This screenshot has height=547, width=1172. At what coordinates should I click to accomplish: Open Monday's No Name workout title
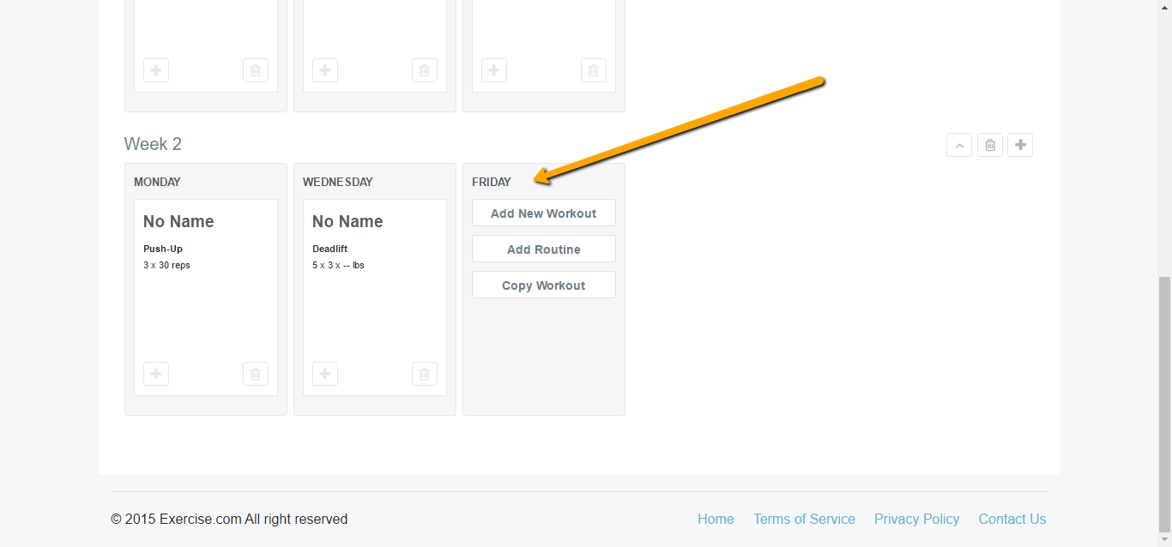(x=178, y=221)
